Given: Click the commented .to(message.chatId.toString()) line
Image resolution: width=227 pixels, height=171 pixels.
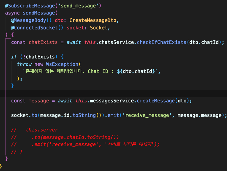Looking at the screenshot, I should click(x=65, y=137).
